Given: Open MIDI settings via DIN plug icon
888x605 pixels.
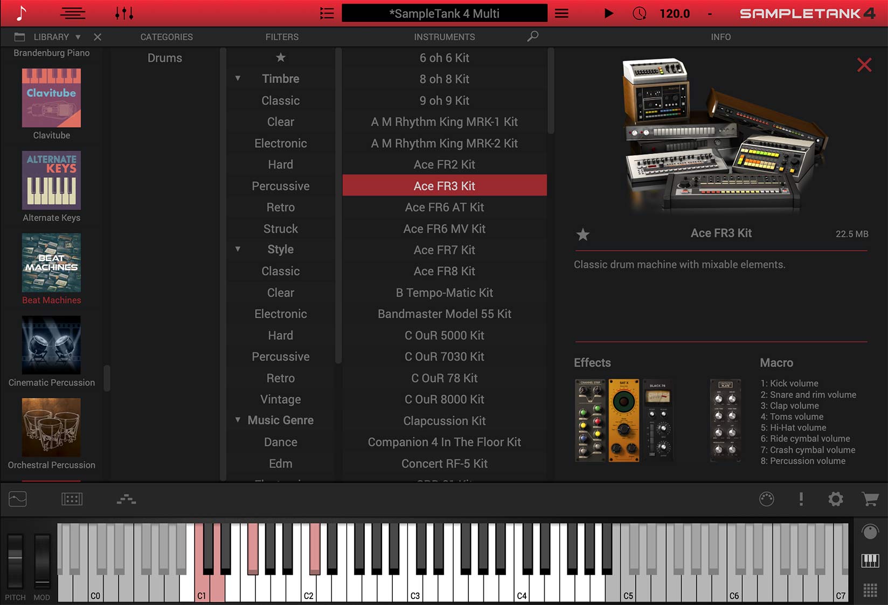Looking at the screenshot, I should [766, 499].
